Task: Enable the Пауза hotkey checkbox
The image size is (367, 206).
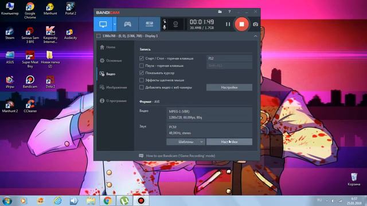Action: (142, 66)
